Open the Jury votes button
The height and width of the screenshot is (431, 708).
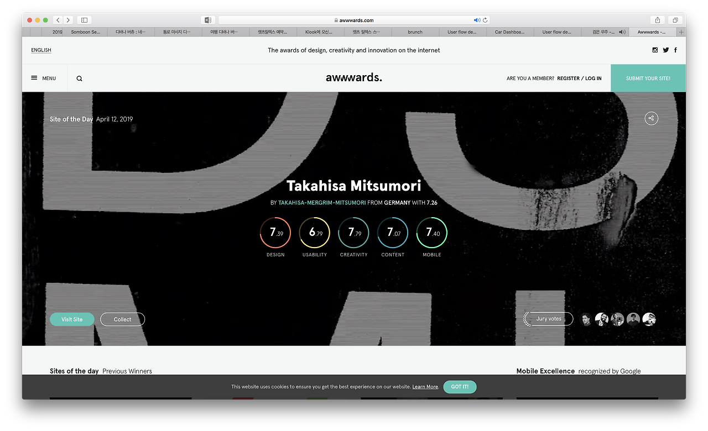tap(548, 319)
